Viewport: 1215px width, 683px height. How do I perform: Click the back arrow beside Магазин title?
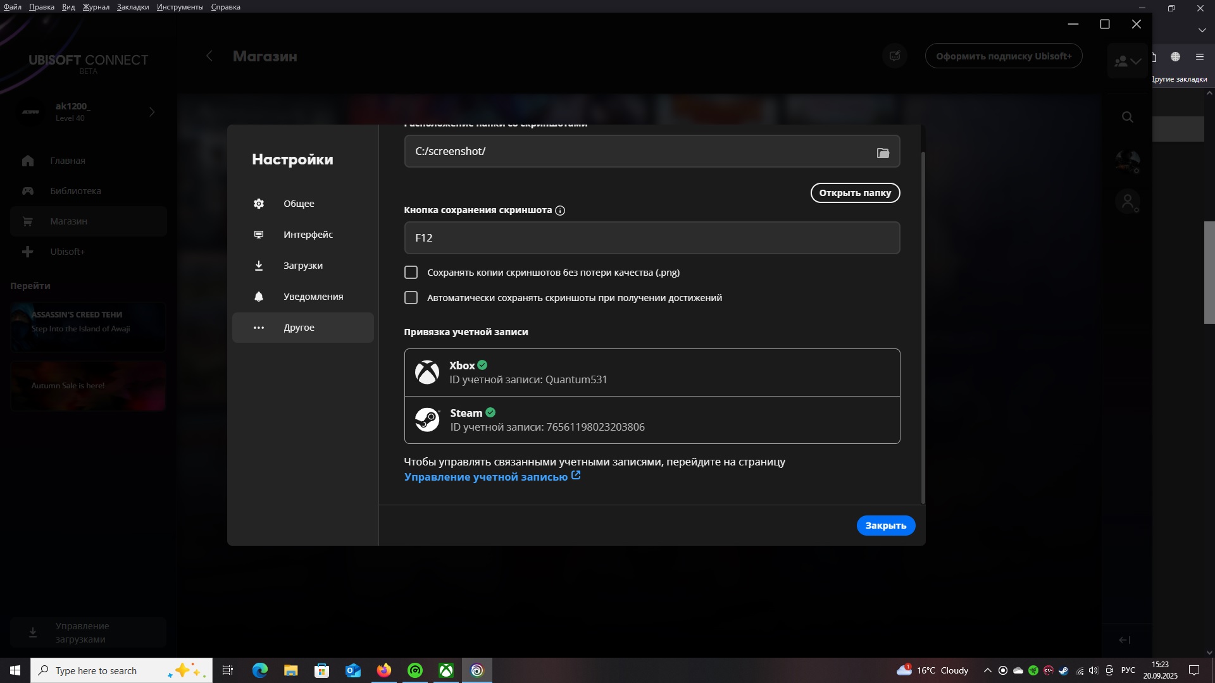pyautogui.click(x=209, y=56)
